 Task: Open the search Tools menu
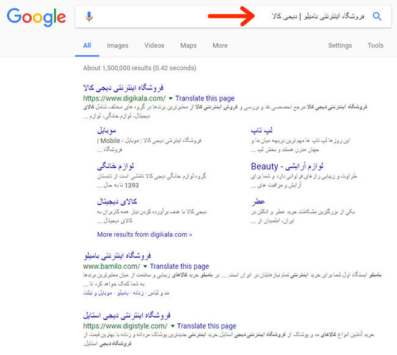(376, 45)
